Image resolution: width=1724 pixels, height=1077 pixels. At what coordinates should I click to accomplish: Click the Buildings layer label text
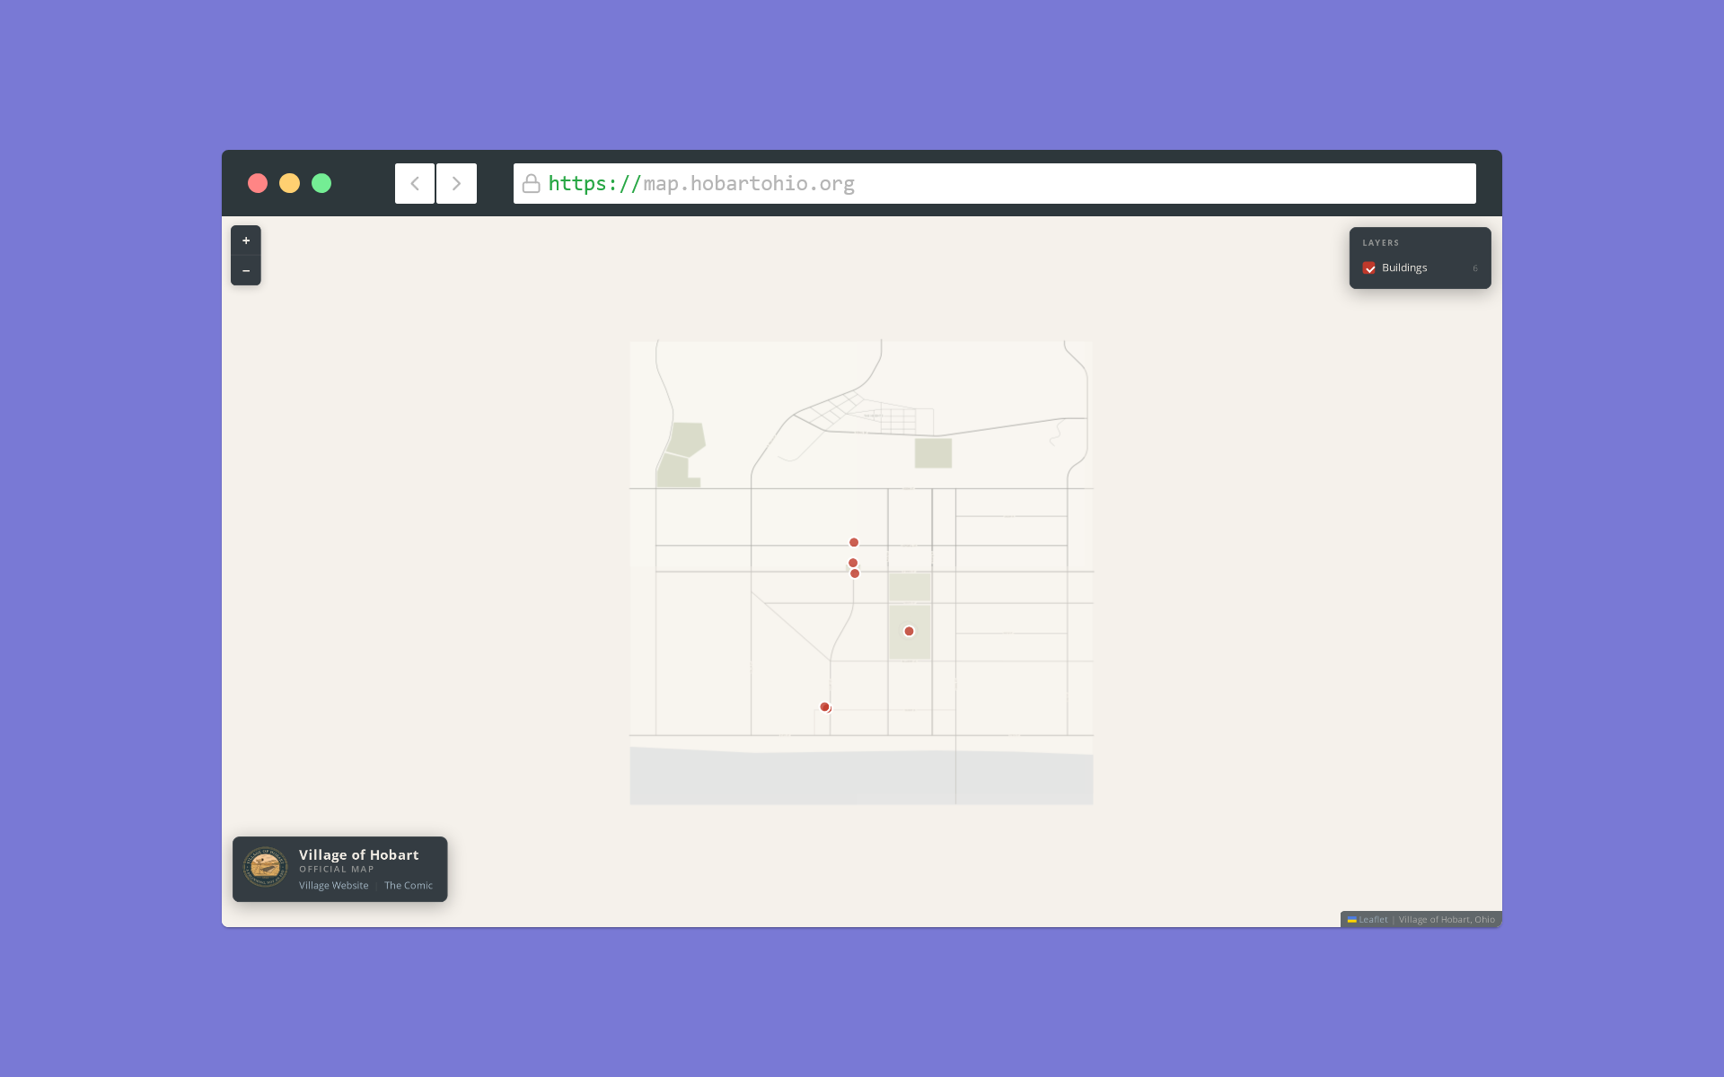coord(1404,268)
